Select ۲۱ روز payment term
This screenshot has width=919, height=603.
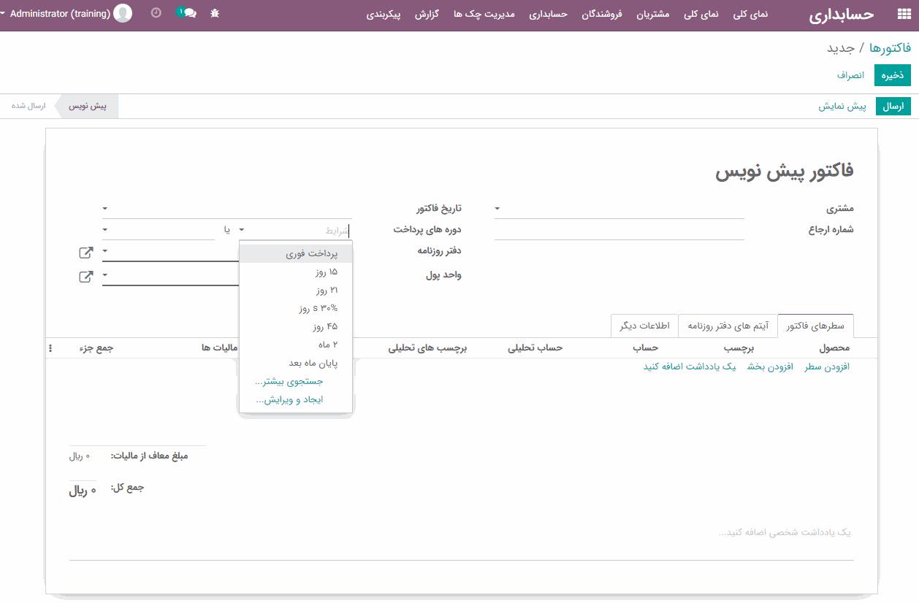point(296,290)
